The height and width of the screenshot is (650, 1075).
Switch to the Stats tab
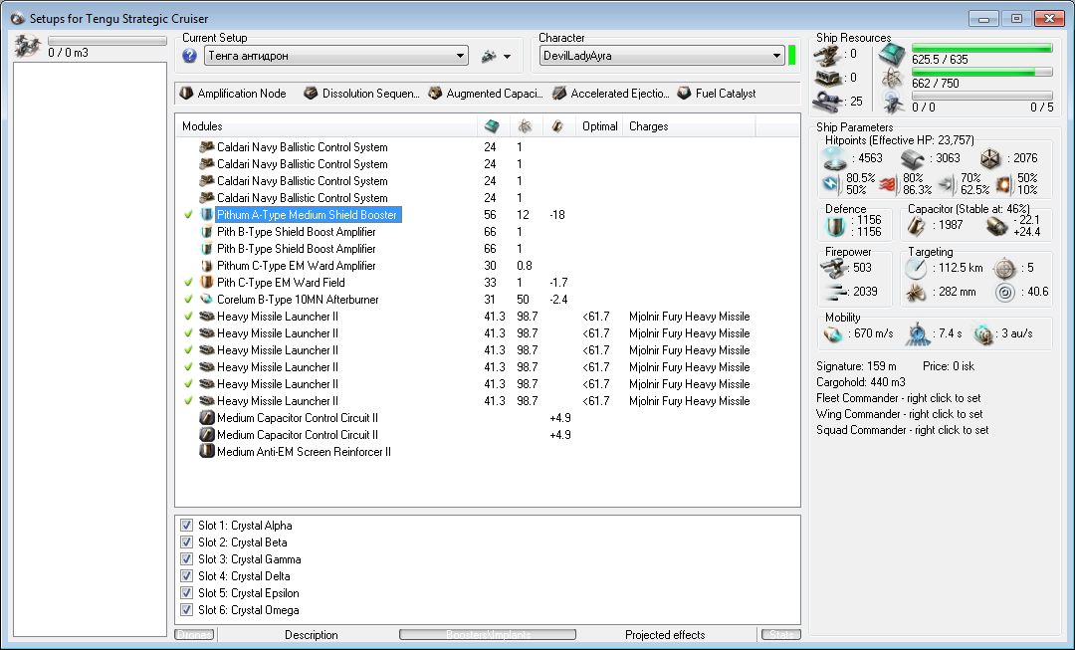click(x=781, y=635)
